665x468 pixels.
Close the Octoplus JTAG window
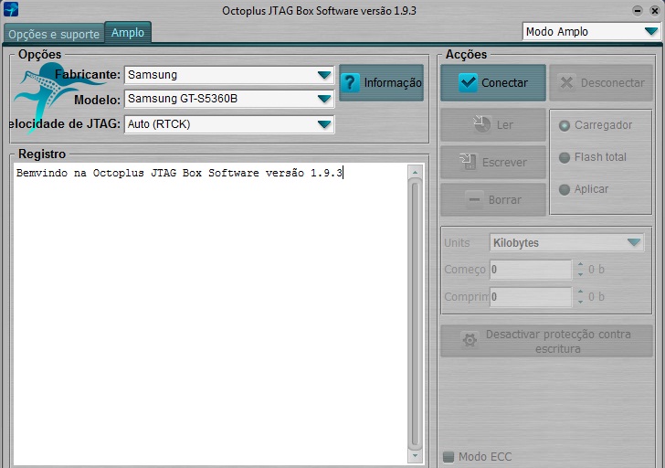click(x=654, y=10)
